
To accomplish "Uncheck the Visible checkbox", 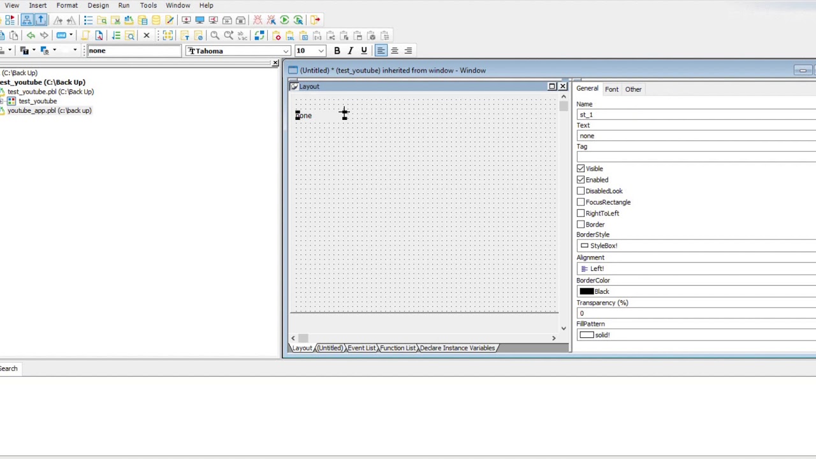I will click(x=581, y=169).
